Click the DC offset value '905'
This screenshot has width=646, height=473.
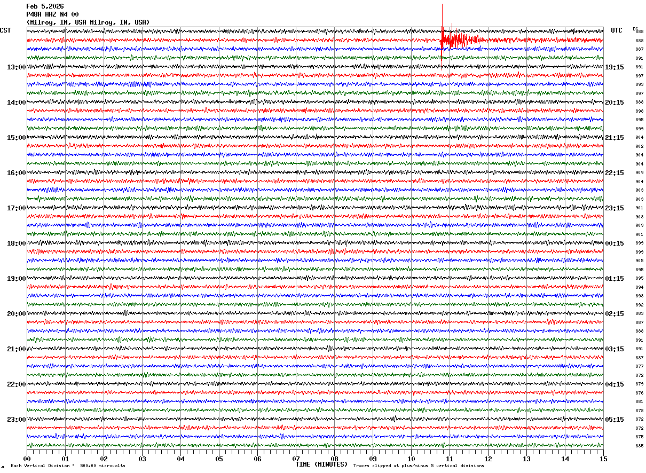point(639,261)
